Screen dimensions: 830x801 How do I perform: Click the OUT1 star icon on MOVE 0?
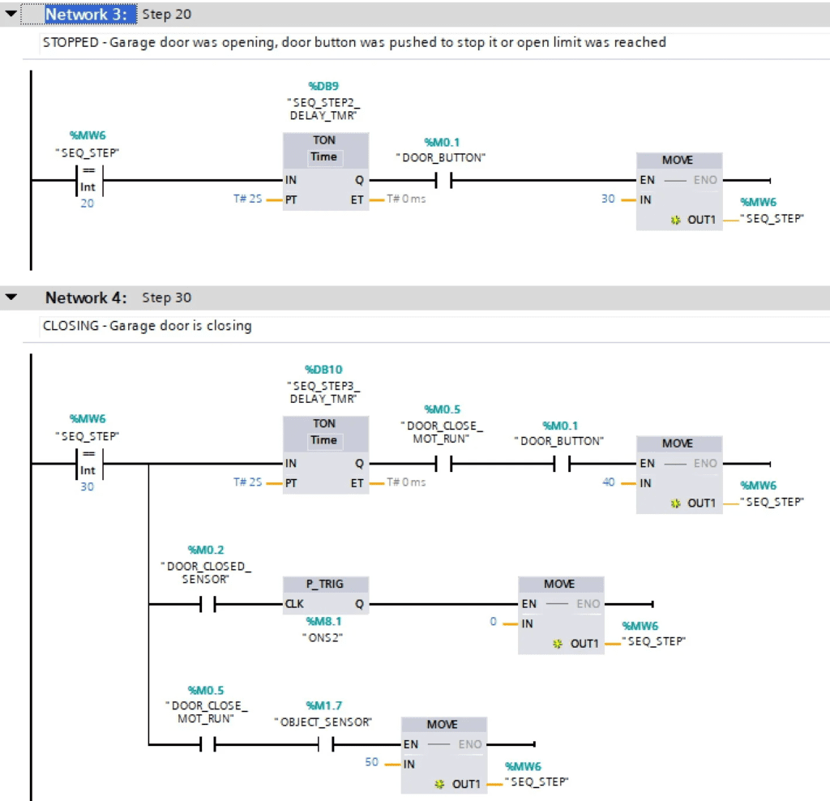pos(558,644)
